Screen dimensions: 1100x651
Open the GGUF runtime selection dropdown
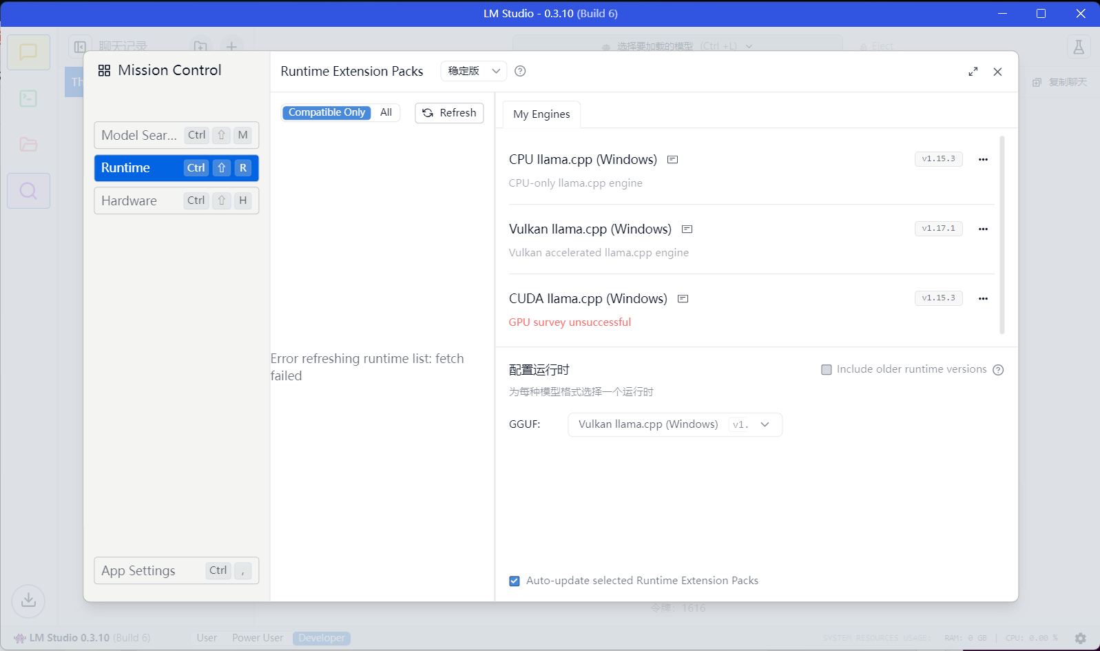[x=675, y=424]
